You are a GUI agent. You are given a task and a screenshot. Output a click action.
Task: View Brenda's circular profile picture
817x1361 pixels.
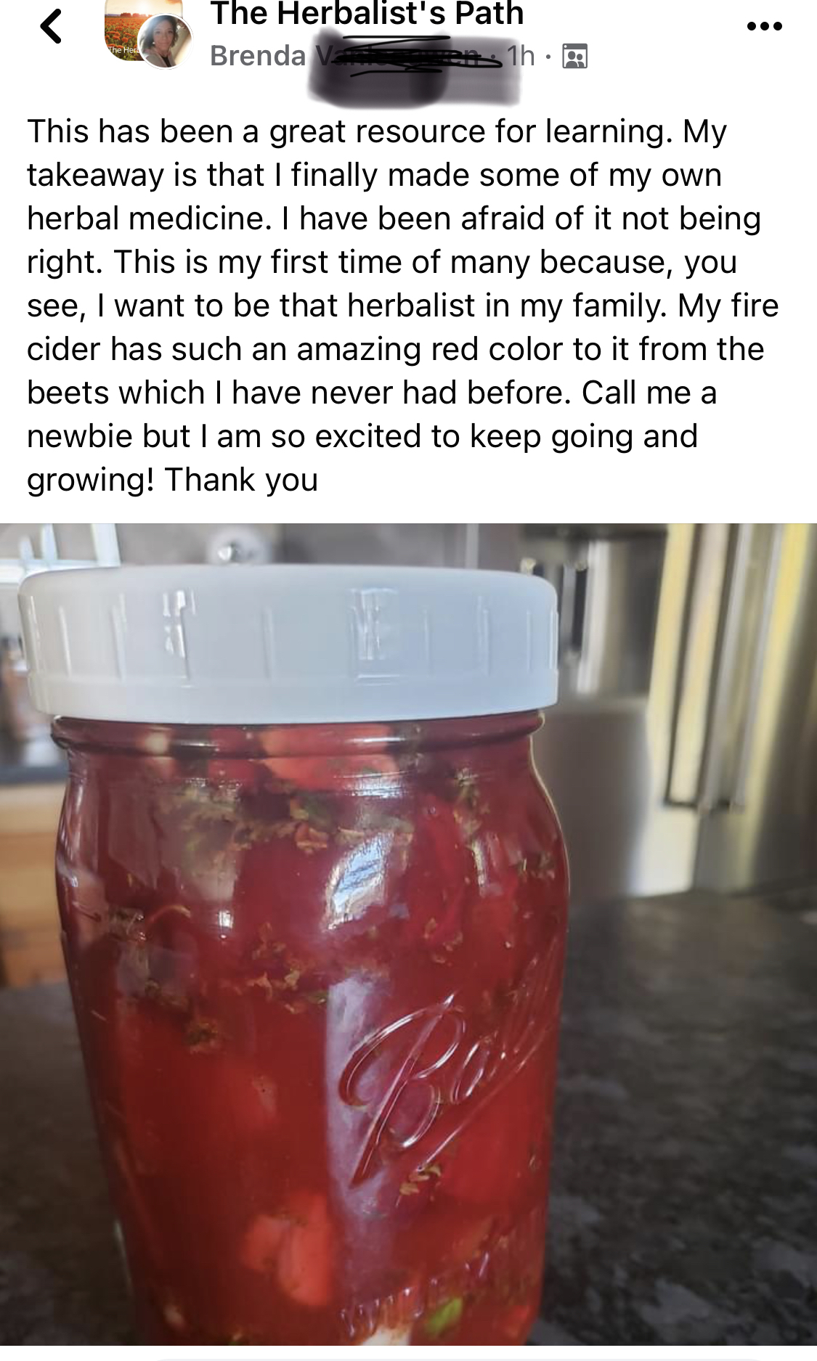166,42
